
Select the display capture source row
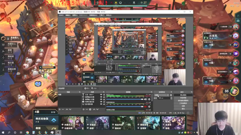pos(93,104)
